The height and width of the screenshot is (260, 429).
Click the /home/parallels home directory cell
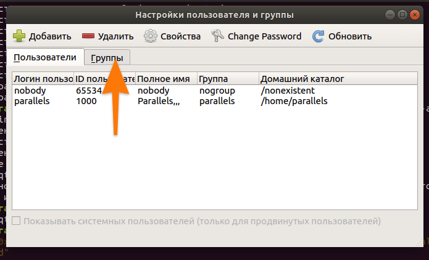[x=294, y=101]
